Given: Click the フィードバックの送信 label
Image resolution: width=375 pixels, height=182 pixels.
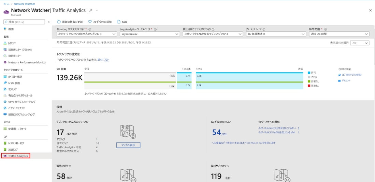Looking at the screenshot, I should (102, 22).
